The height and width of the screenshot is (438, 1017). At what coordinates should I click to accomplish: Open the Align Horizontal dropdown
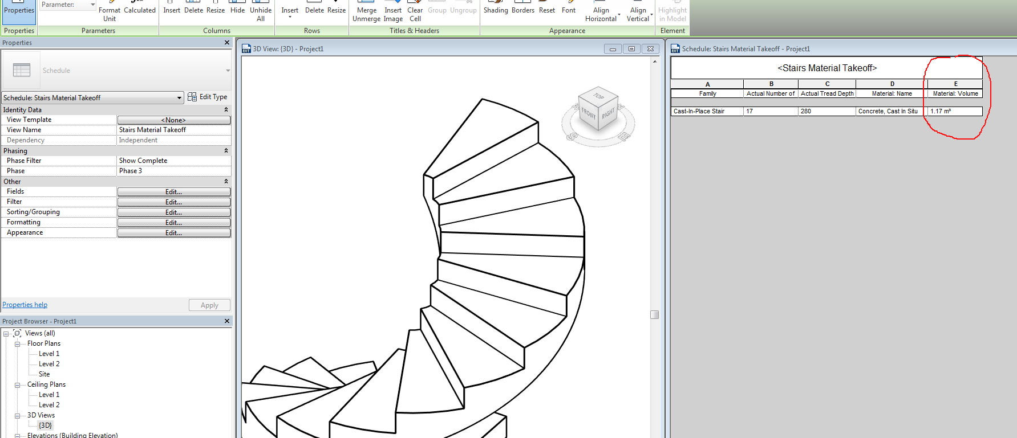[x=602, y=13]
